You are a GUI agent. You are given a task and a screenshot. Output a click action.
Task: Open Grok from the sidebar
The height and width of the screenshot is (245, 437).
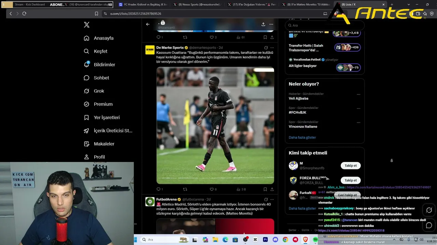point(94,91)
